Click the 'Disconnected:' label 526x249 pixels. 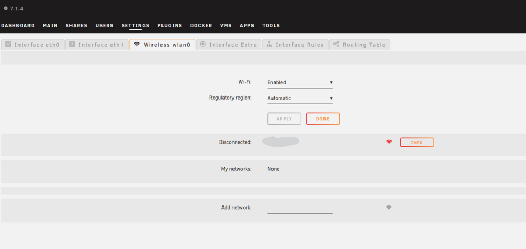[236, 142]
